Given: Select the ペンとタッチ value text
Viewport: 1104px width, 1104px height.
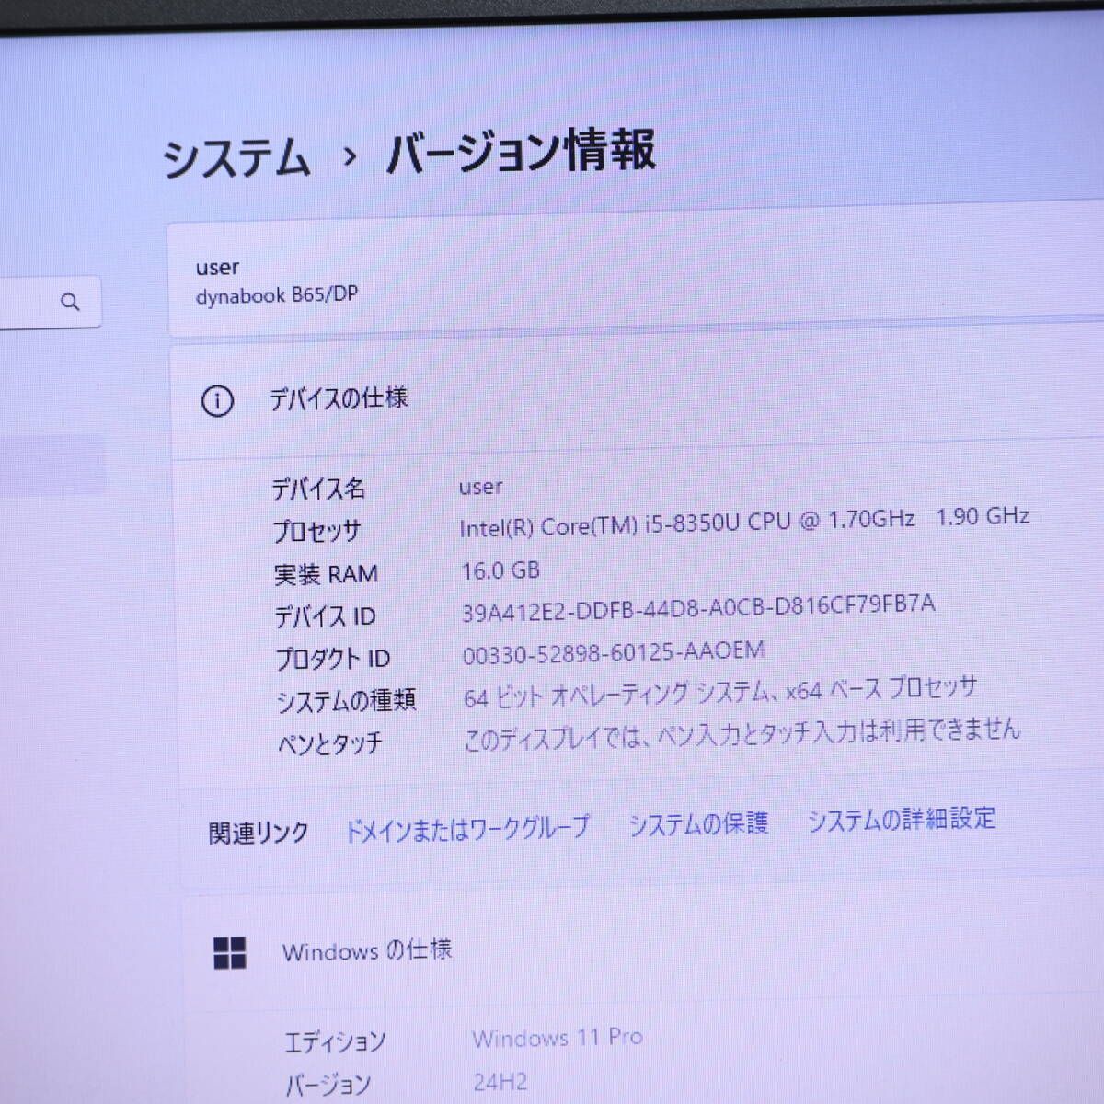Looking at the screenshot, I should tap(742, 734).
